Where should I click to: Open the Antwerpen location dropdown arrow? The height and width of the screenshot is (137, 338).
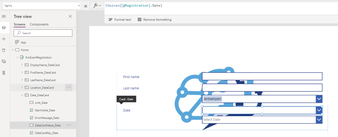(319, 99)
